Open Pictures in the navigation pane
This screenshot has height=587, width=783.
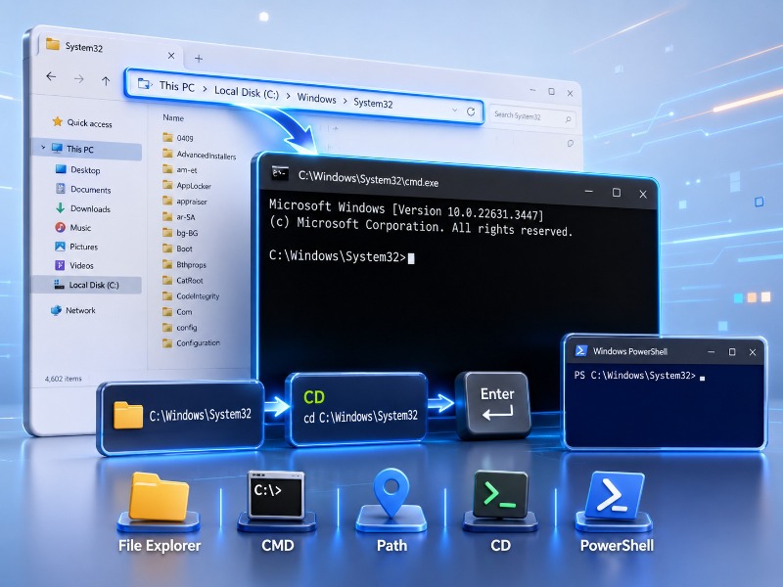76,247
